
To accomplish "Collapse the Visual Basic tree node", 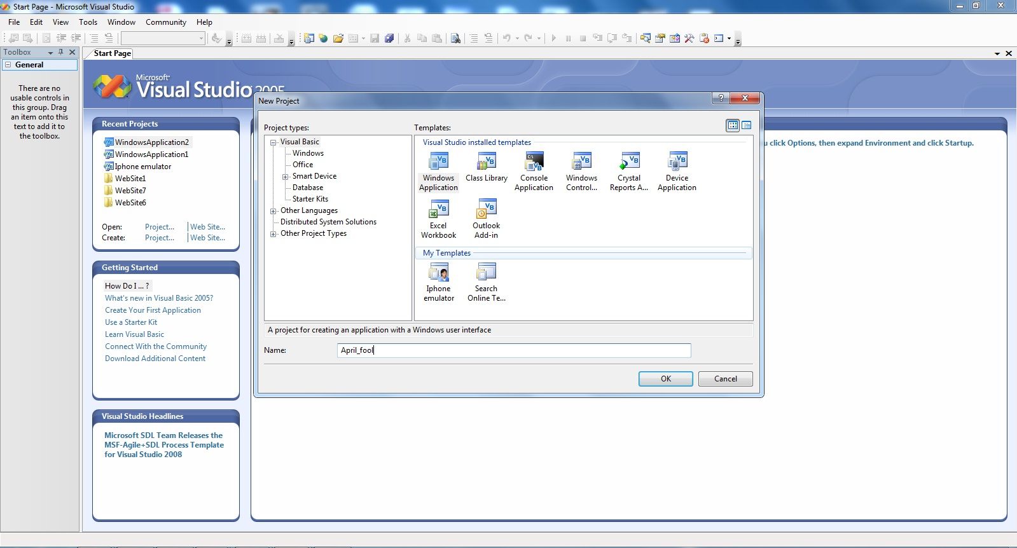I will coord(273,142).
